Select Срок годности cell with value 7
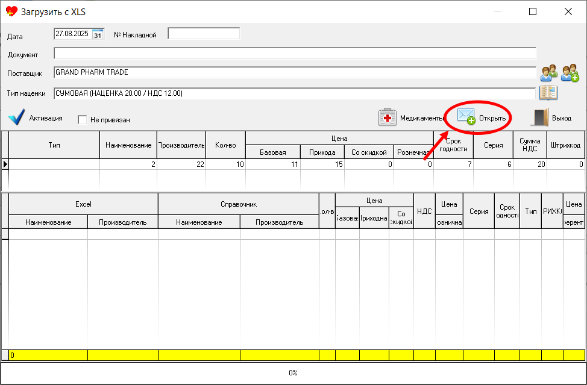The width and height of the screenshot is (587, 385). click(x=454, y=164)
